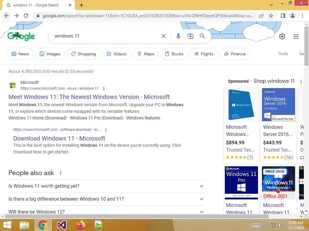Viewport: 309px width, 231px height.
Task: Open options for microsoft.com windows-11 result
Action: pyautogui.click(x=104, y=89)
